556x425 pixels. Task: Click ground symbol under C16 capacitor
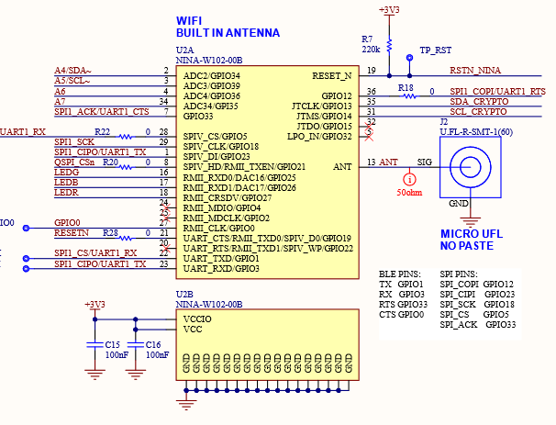136,375
